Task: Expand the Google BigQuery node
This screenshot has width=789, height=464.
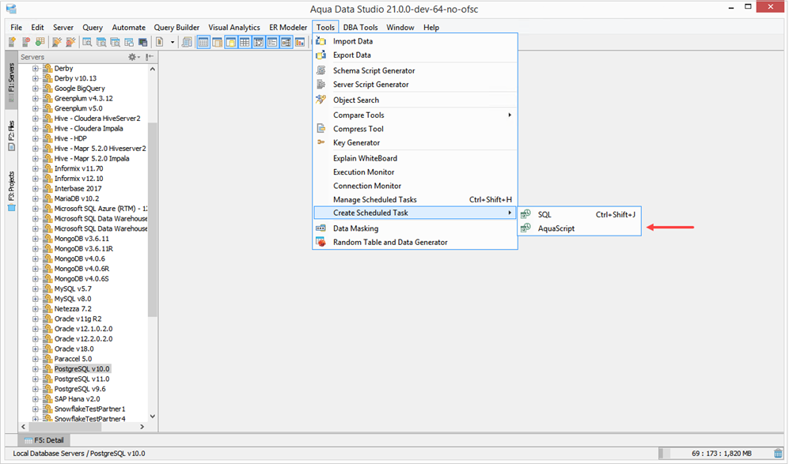Action: [36, 89]
